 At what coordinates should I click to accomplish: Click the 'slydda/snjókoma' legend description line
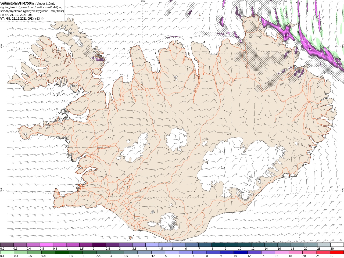pos(32,11)
